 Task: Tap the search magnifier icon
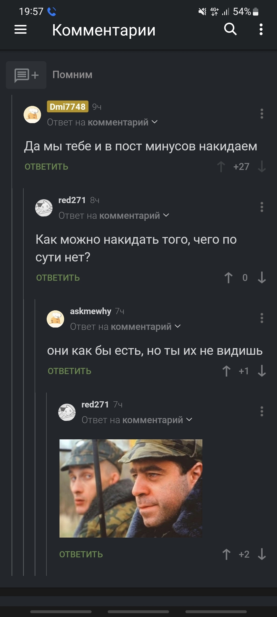pyautogui.click(x=230, y=29)
